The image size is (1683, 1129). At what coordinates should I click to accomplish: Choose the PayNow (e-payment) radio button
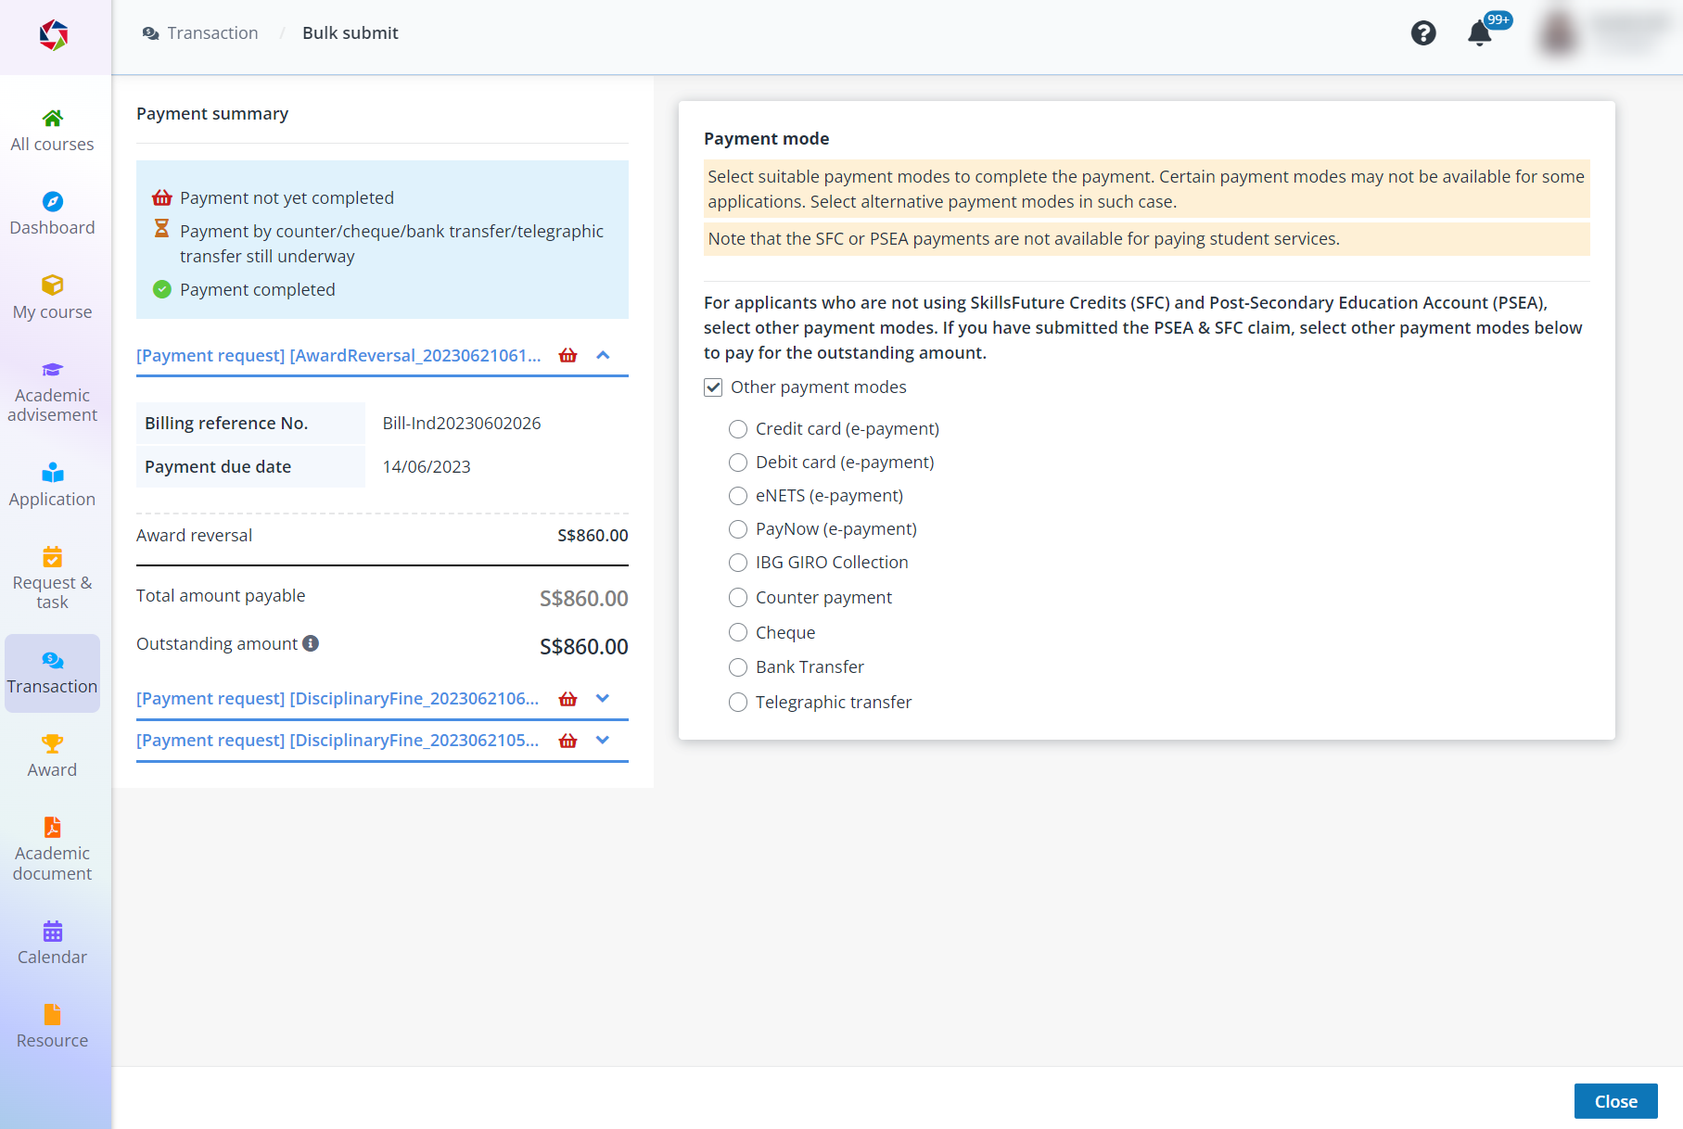pyautogui.click(x=738, y=529)
